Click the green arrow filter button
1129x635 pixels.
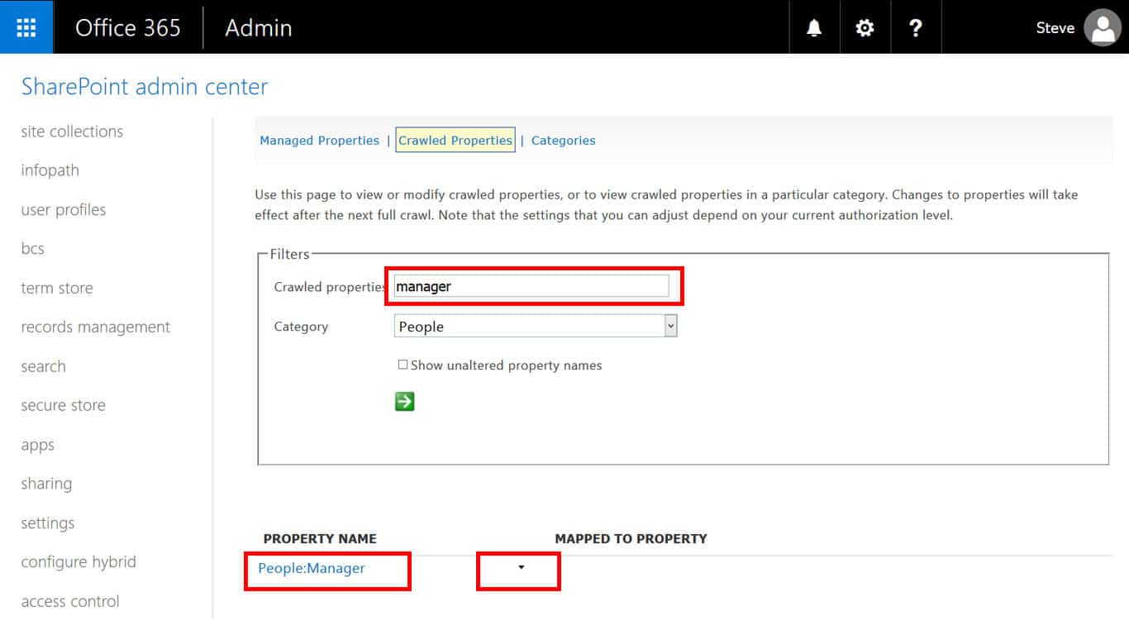[x=404, y=402]
